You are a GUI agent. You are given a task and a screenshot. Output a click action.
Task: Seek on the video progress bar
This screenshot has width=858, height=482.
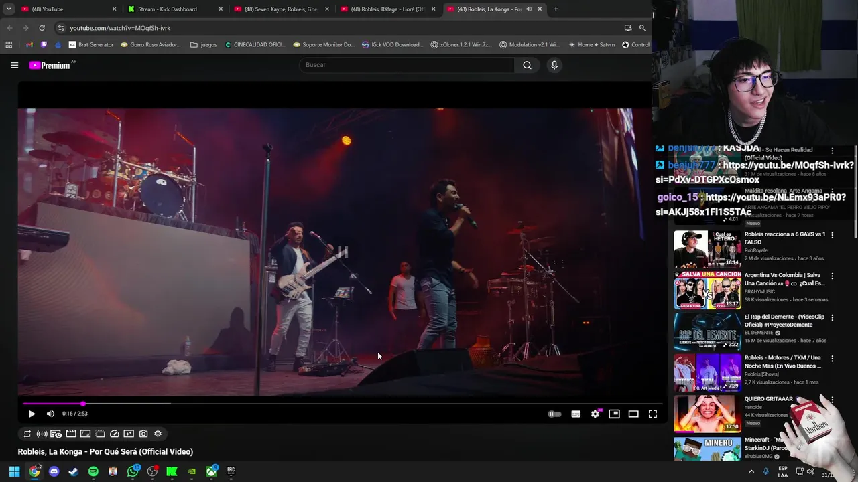click(342, 404)
